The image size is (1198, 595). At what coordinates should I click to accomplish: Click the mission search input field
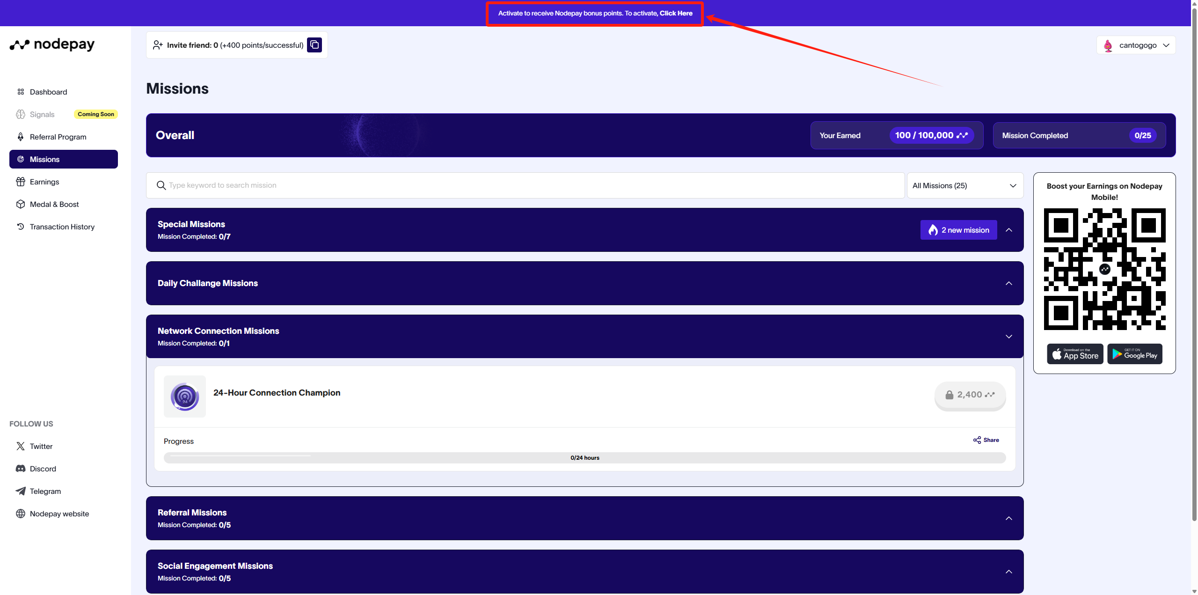(x=525, y=185)
